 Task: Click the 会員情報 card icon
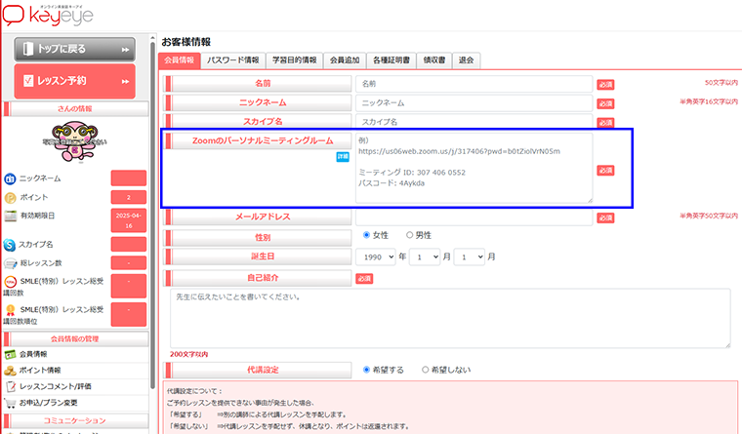click(10, 355)
